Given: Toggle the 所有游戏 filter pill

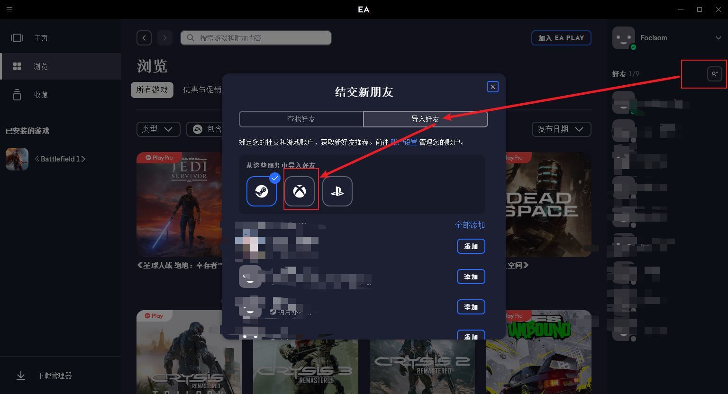Looking at the screenshot, I should pyautogui.click(x=152, y=90).
